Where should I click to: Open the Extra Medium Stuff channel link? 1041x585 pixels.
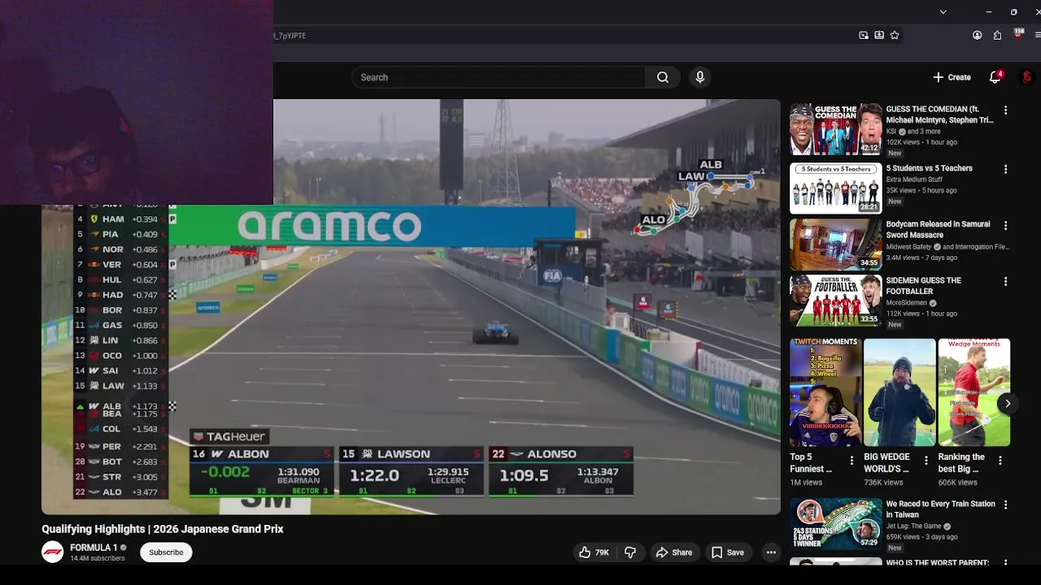(914, 180)
